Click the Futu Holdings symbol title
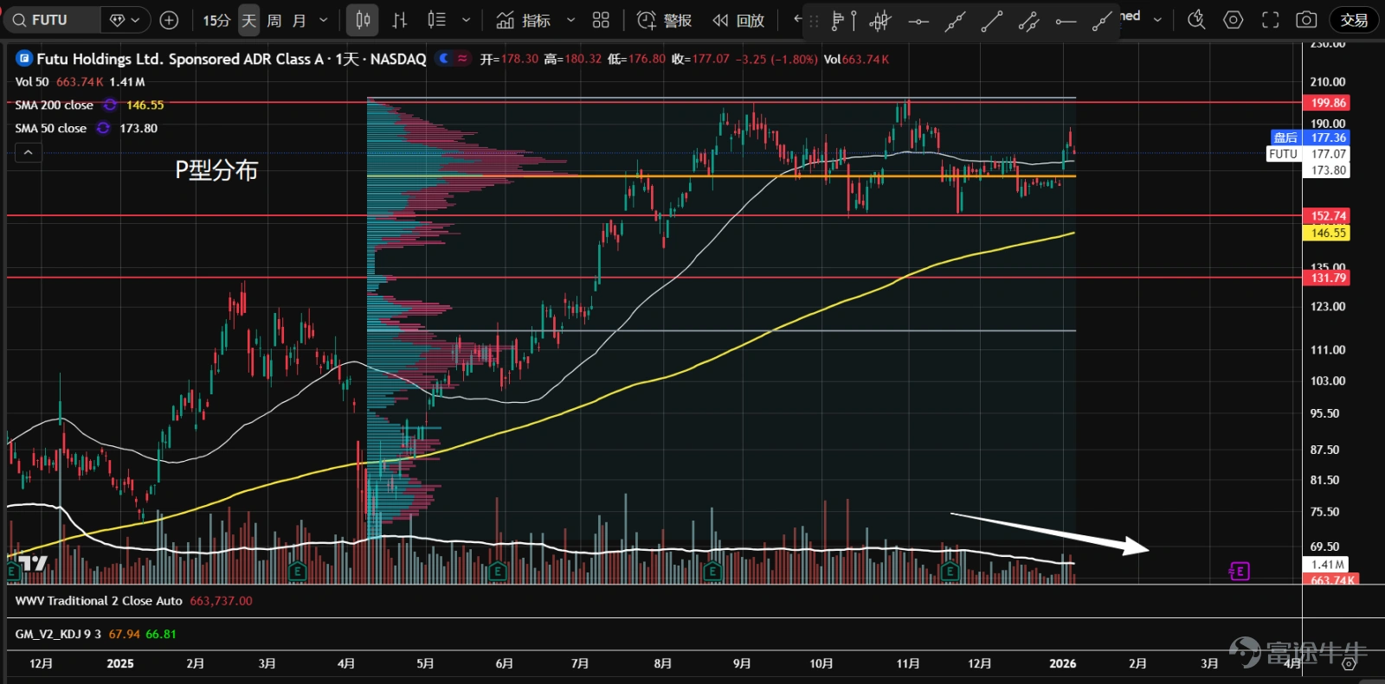The image size is (1385, 684). tap(230, 59)
